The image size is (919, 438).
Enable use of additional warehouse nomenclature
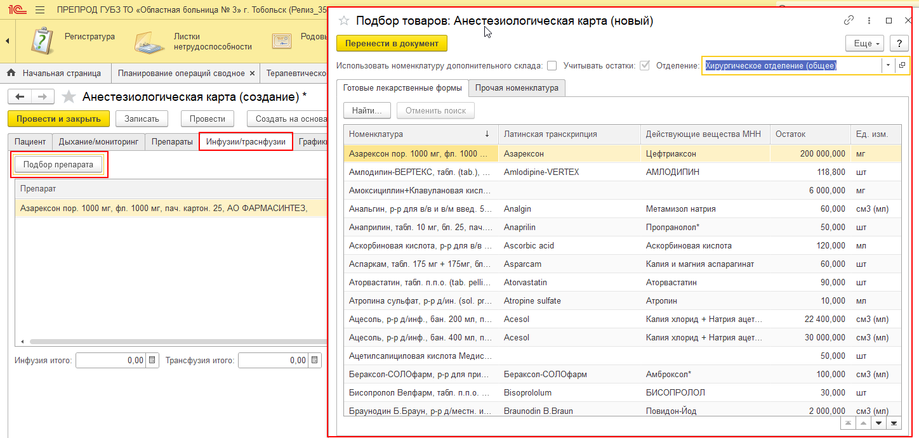(x=552, y=66)
